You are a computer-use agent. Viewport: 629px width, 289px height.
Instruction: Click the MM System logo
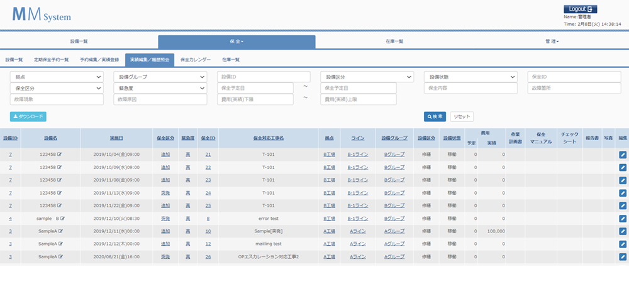click(x=42, y=15)
